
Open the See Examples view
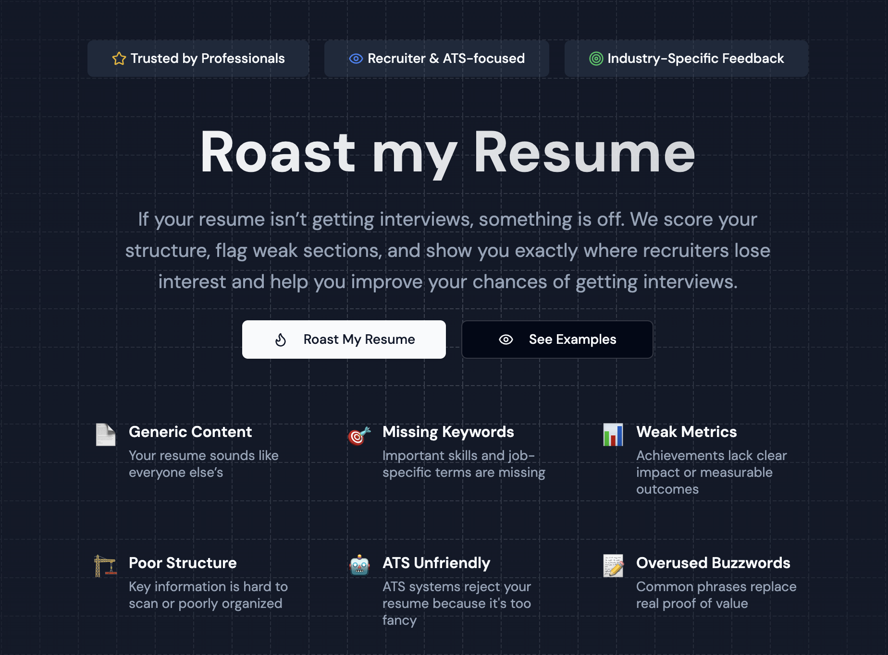click(557, 339)
